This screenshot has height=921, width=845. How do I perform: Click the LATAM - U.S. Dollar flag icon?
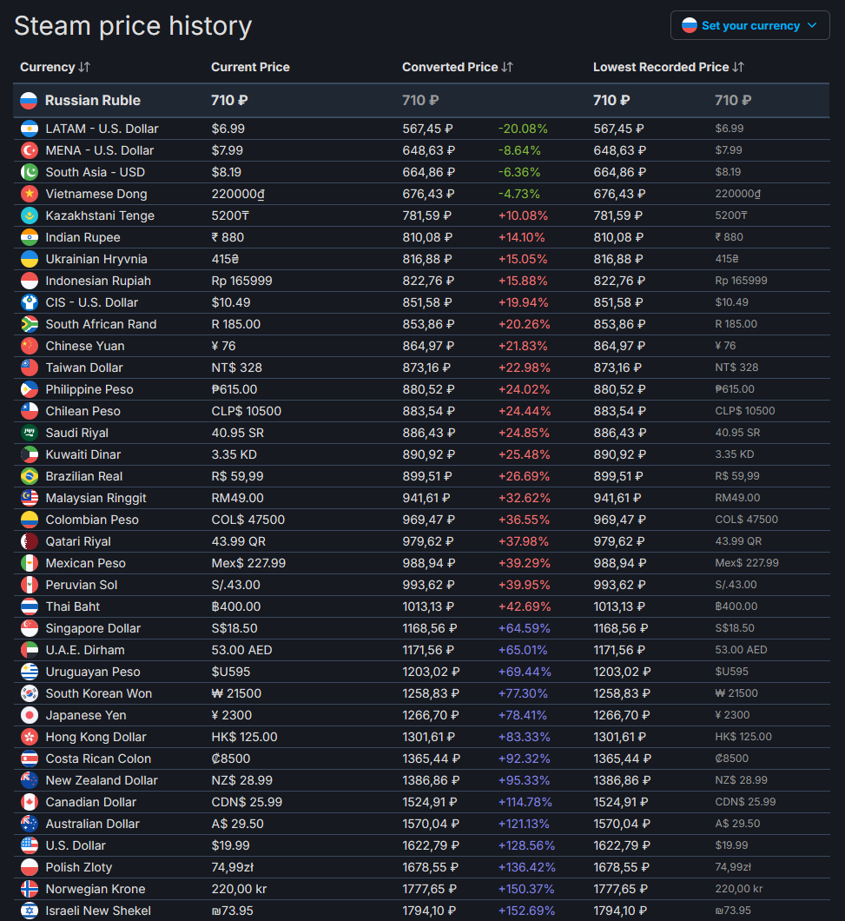(30, 129)
